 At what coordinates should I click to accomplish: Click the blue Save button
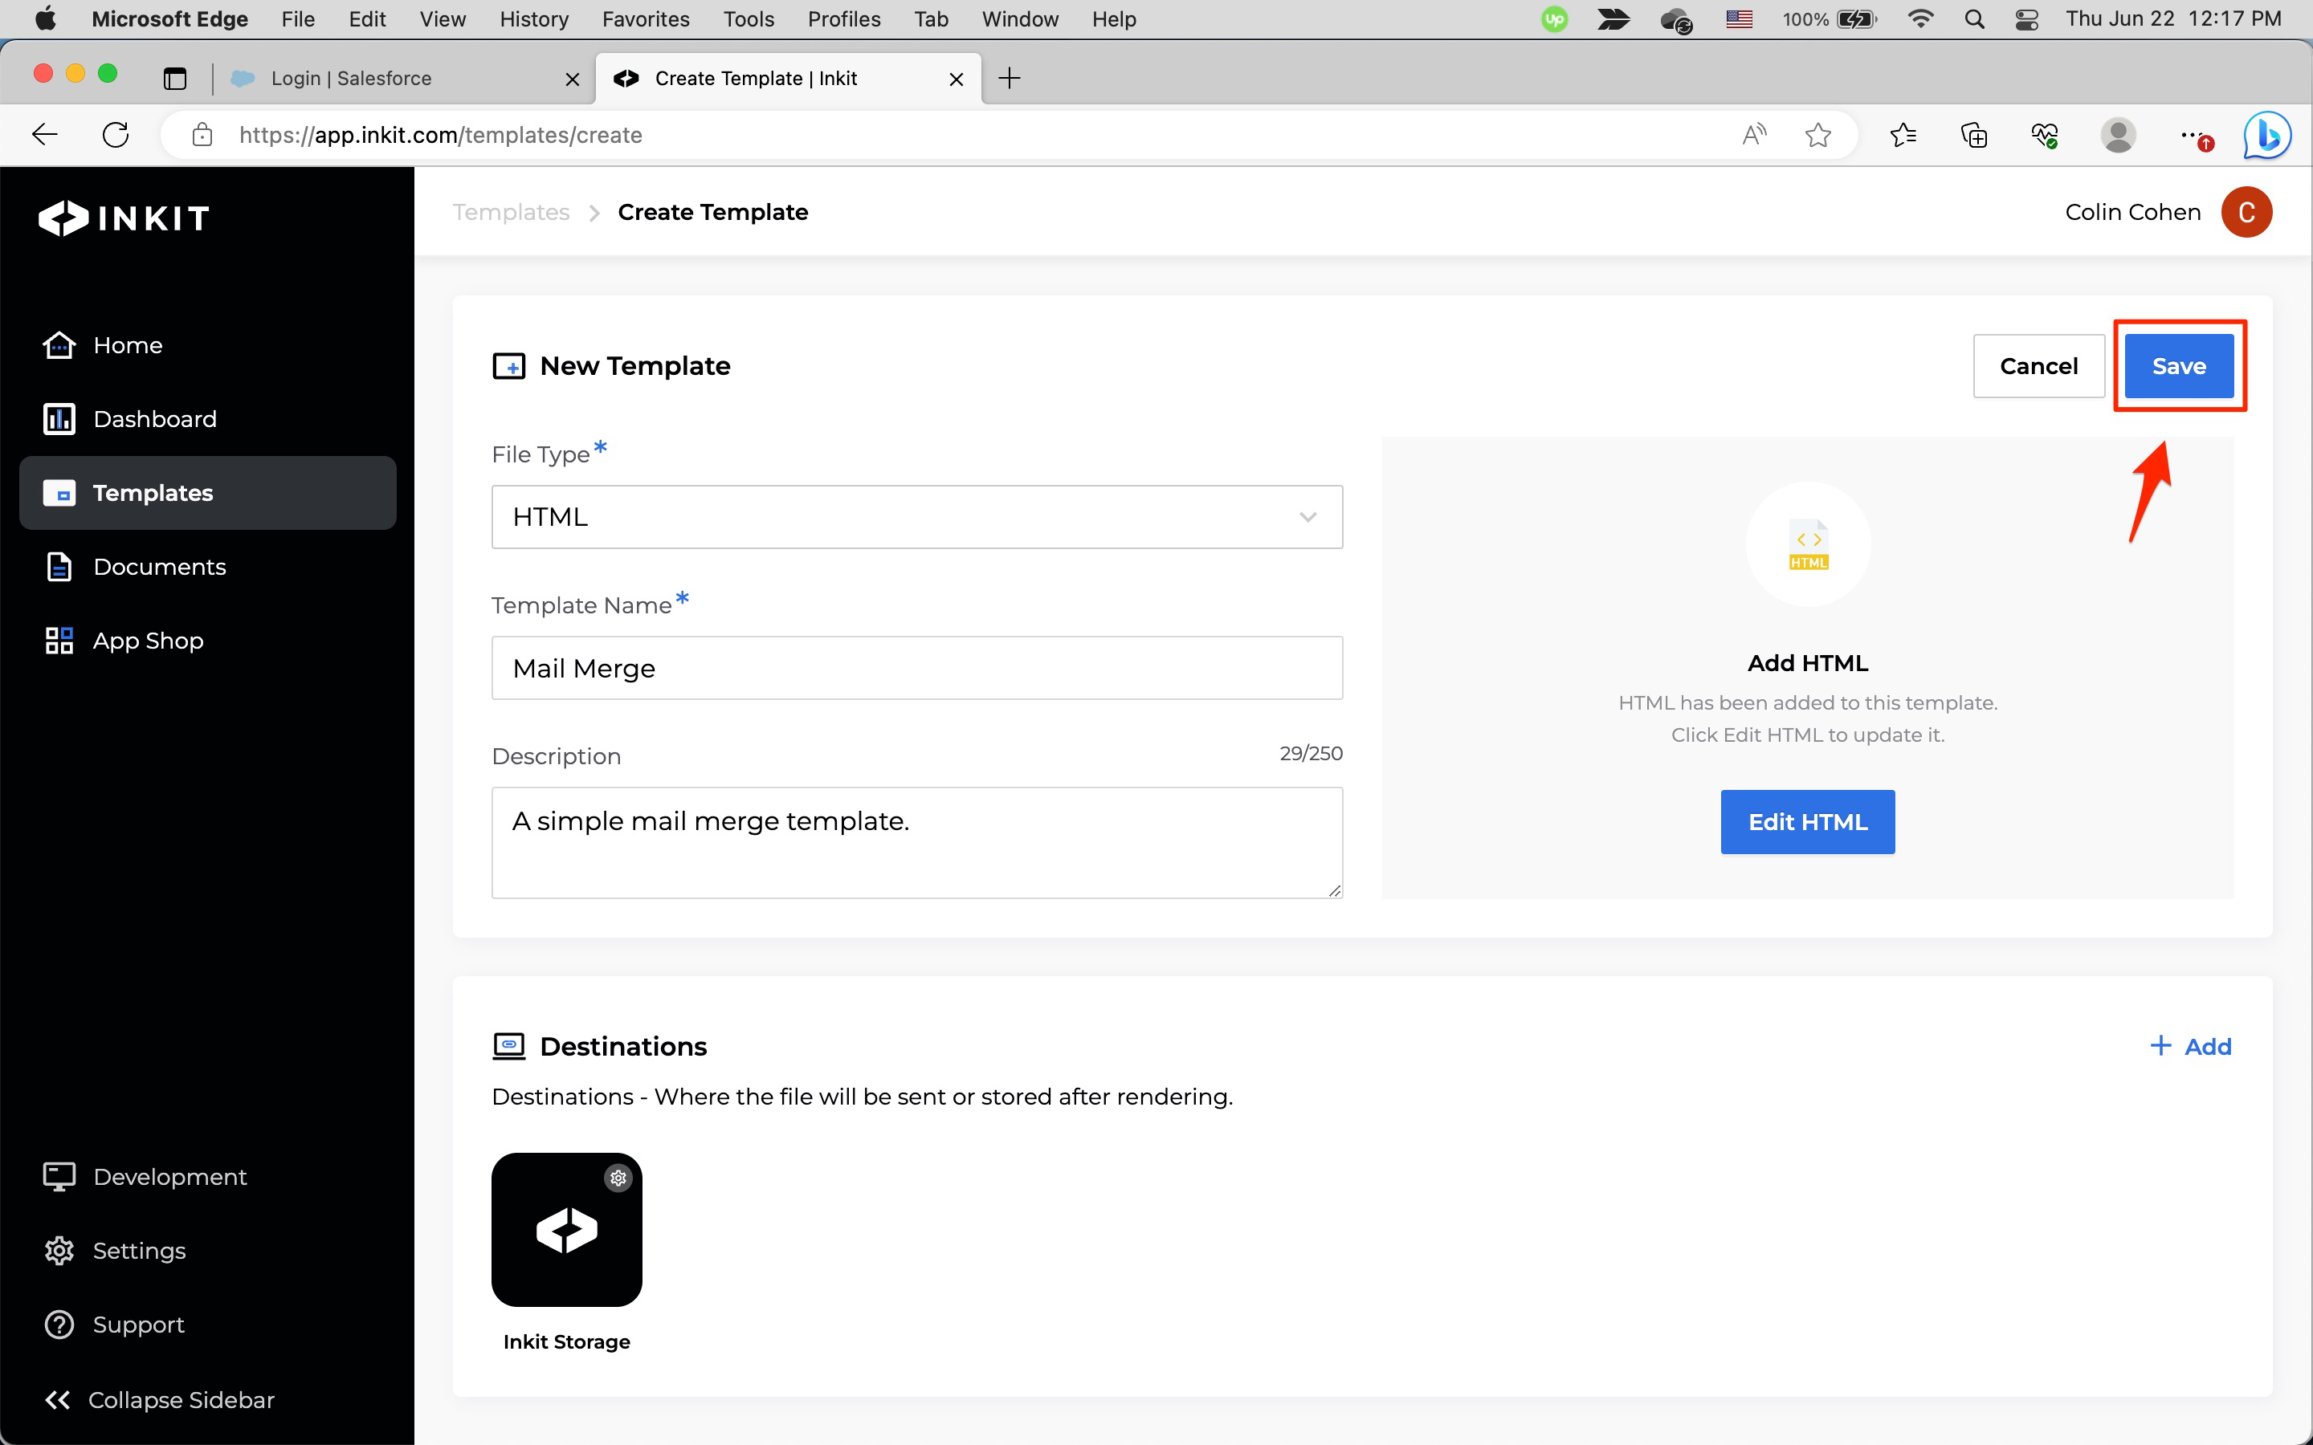coord(2178,366)
